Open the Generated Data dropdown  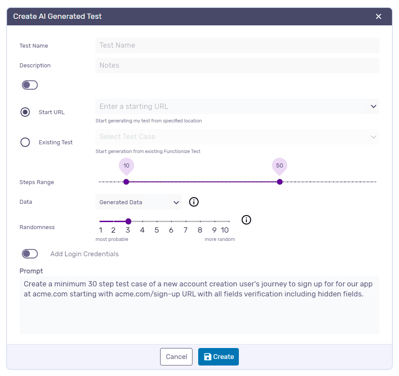pos(139,202)
